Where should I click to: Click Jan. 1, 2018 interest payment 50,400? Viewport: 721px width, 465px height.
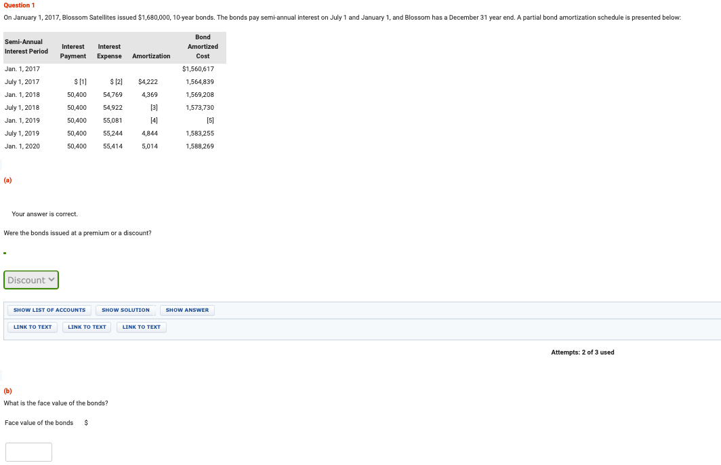coord(77,95)
